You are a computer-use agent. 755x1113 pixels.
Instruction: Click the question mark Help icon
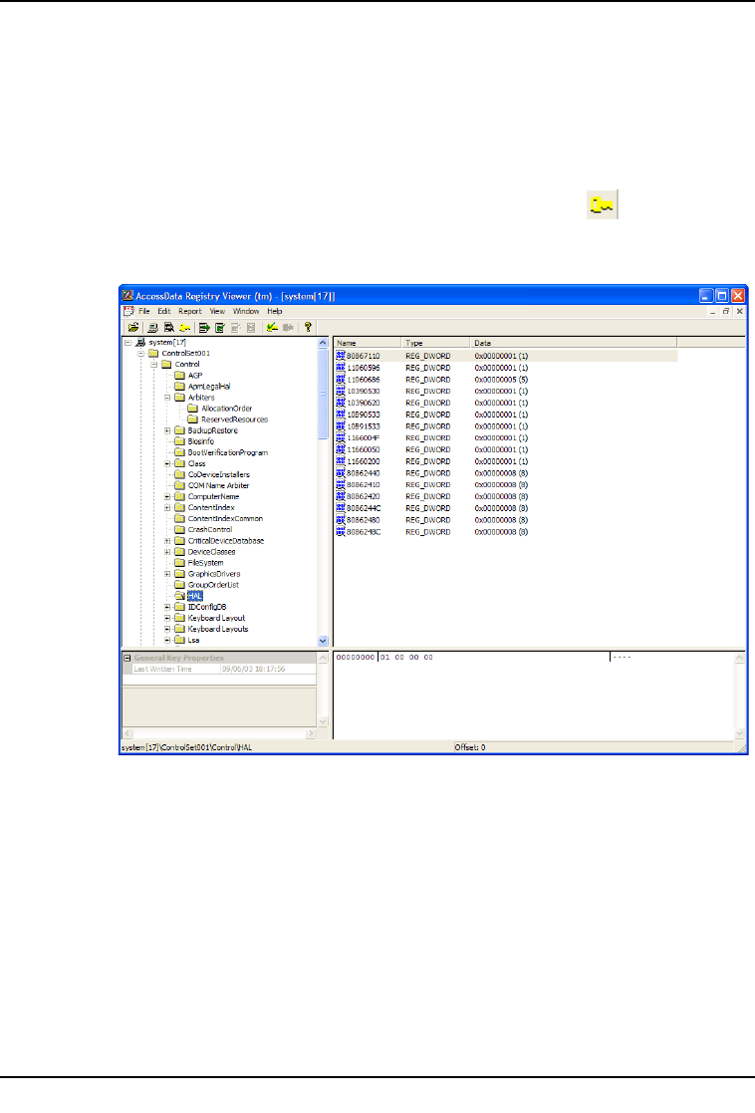click(x=307, y=327)
